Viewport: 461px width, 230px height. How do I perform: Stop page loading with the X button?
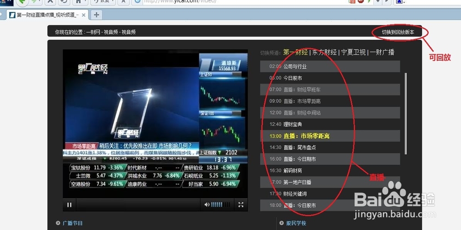click(50, 1)
